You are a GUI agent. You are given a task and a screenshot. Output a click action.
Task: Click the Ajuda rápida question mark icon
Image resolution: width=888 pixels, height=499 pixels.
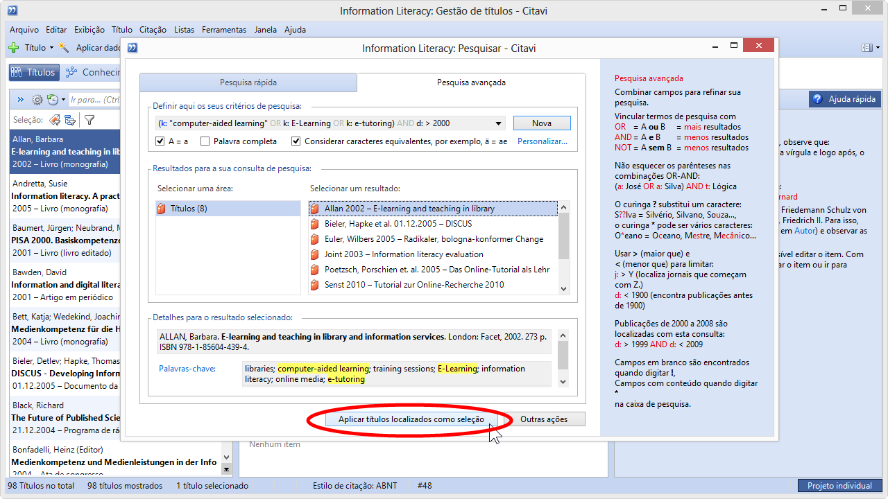817,99
